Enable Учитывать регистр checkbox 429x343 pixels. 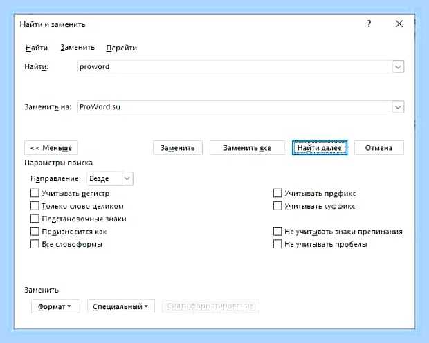[35, 193]
